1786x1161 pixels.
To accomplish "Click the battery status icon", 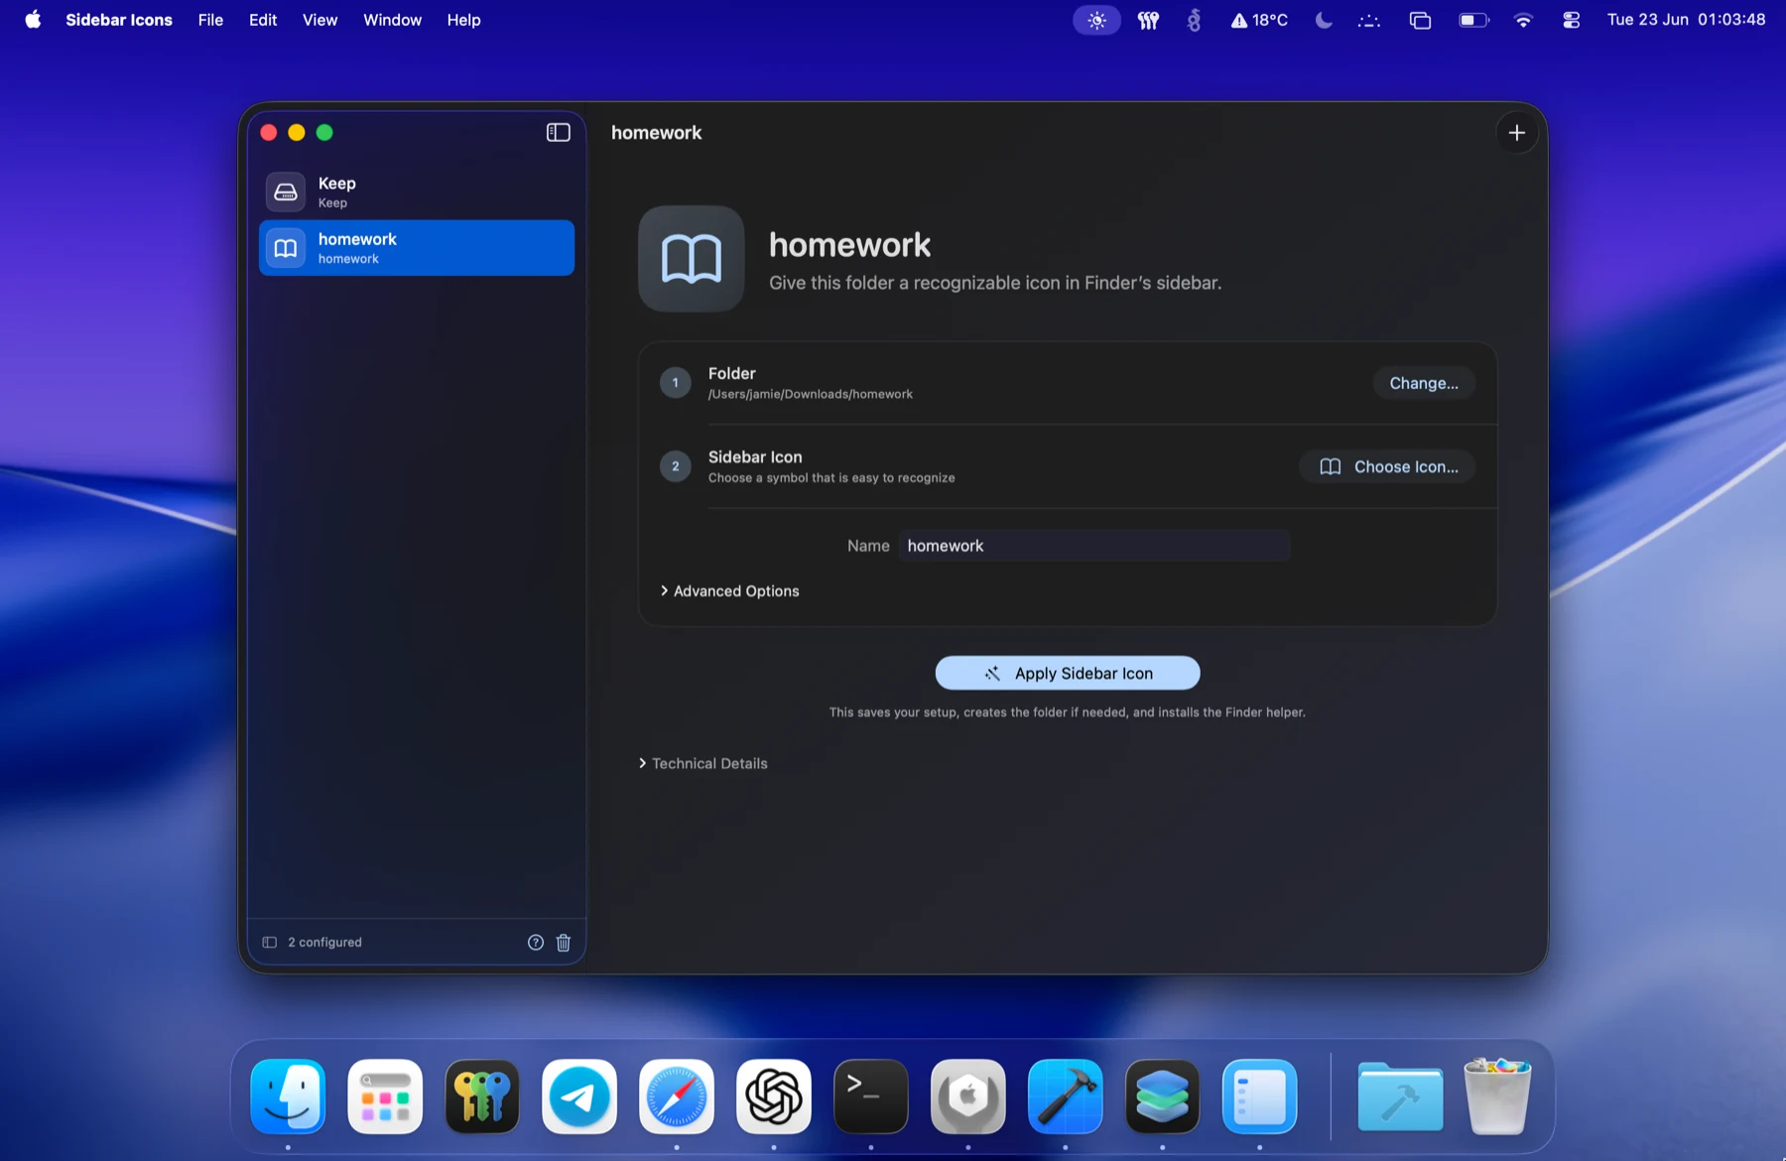I will click(1473, 20).
